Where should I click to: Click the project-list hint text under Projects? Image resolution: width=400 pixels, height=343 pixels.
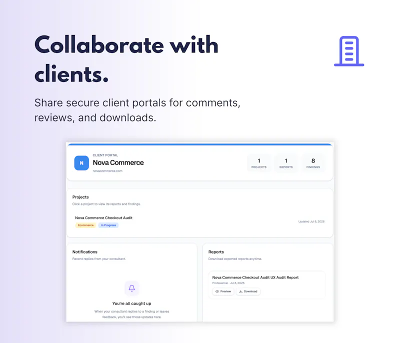[x=106, y=204]
